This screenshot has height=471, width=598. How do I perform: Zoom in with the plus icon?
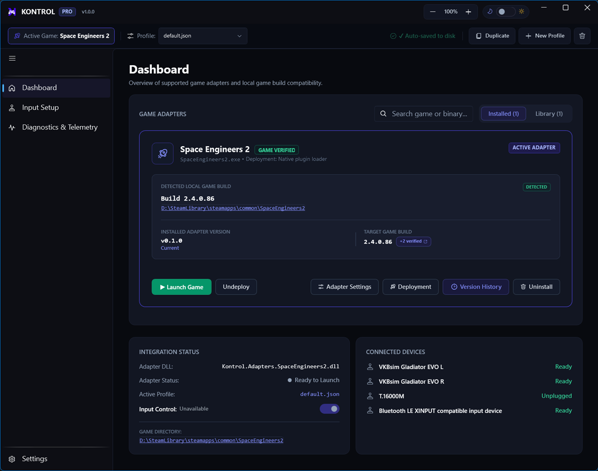pyautogui.click(x=468, y=11)
